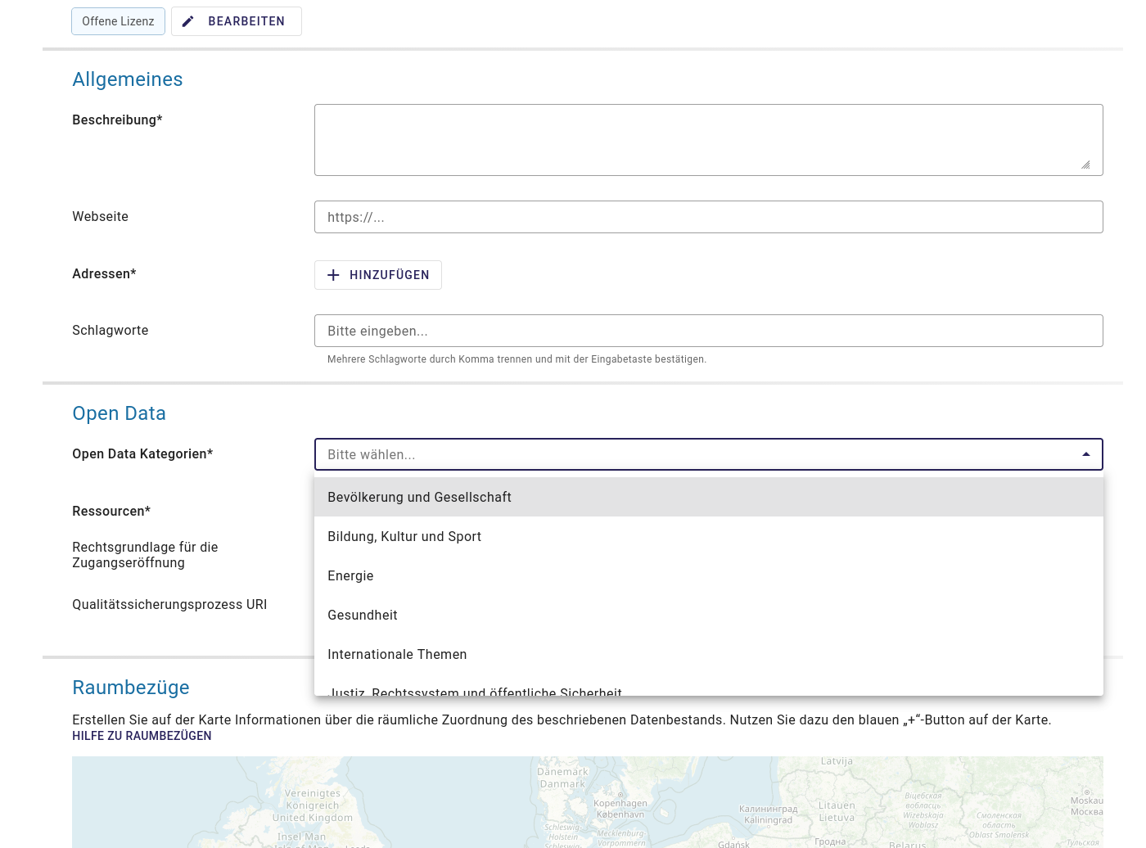Screen dimensions: 1146x848
Task: Click the Offene Lizenz chip
Action: (x=118, y=21)
